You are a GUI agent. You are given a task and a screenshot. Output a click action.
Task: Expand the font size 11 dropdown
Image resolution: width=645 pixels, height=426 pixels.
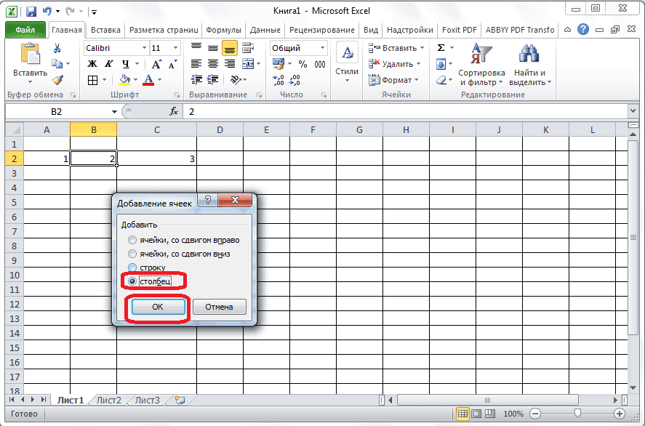(177, 48)
